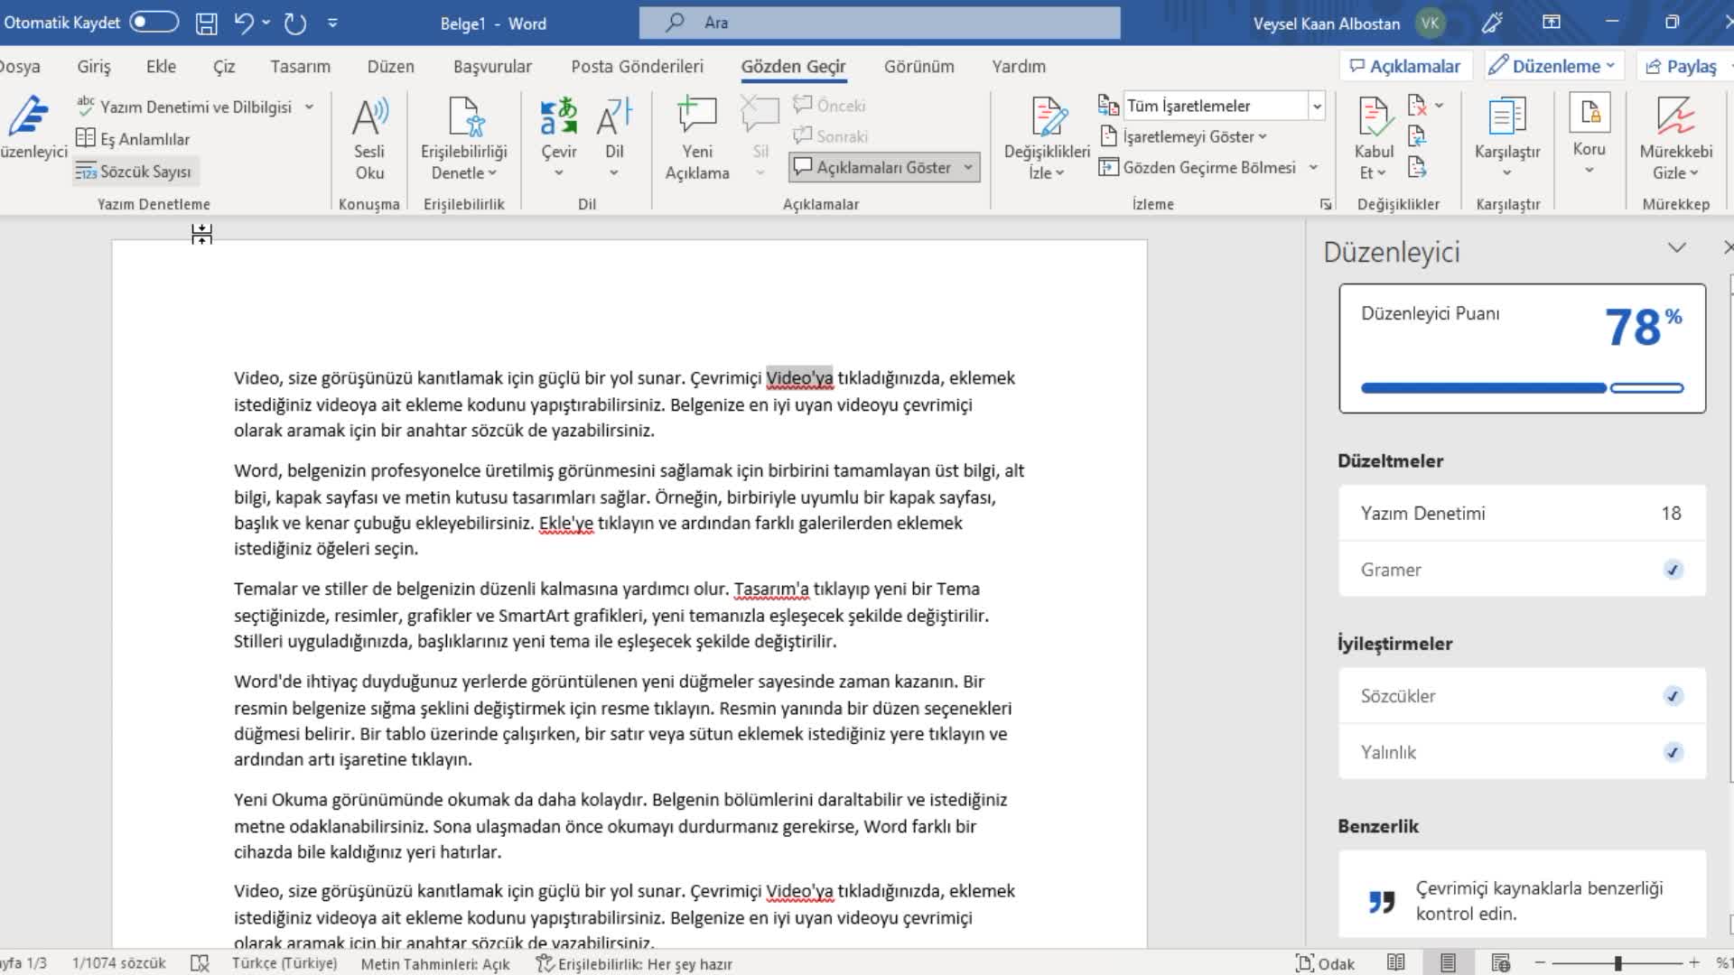Open the Sözcükler refinement row
Screen dimensions: 1734x975
point(1523,696)
